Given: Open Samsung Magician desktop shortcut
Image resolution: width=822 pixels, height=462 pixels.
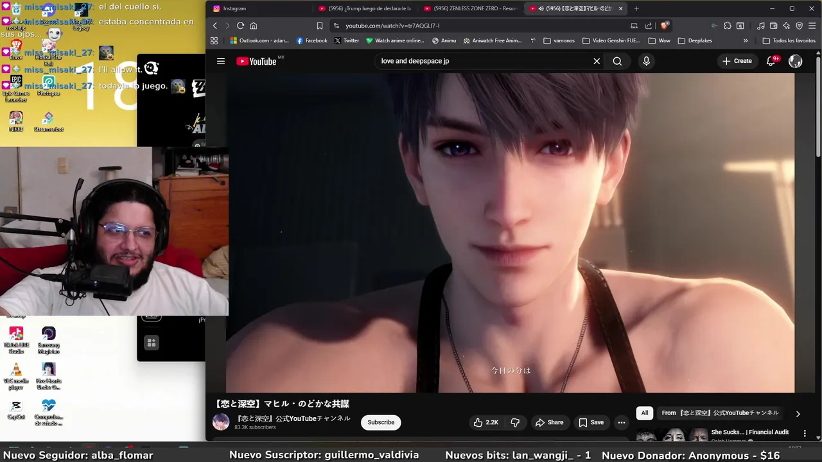Looking at the screenshot, I should point(48,341).
